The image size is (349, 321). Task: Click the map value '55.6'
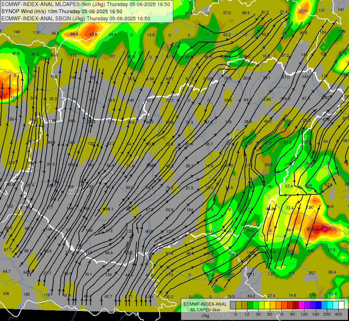(290, 230)
